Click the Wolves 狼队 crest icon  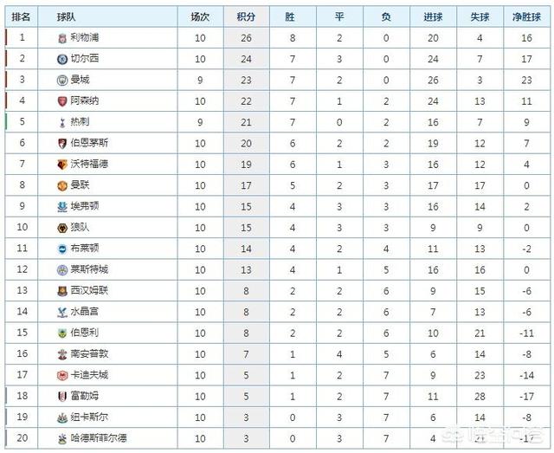tap(62, 228)
